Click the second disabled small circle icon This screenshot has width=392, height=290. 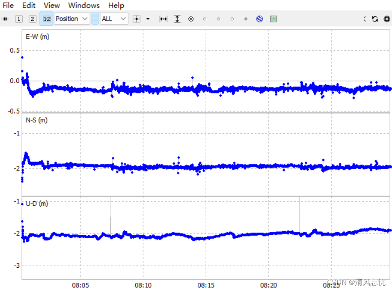point(219,19)
